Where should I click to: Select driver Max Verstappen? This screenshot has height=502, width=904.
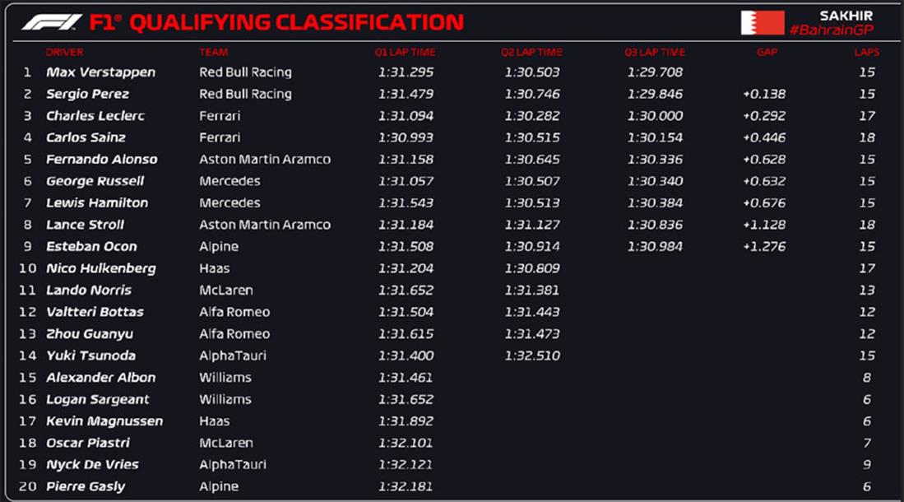point(100,72)
